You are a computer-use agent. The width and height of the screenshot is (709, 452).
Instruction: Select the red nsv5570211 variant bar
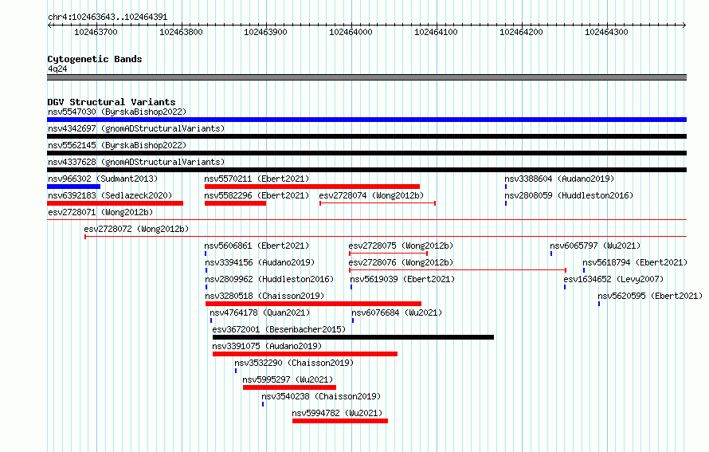(x=312, y=187)
